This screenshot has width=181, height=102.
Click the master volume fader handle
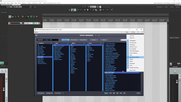tap(177, 82)
